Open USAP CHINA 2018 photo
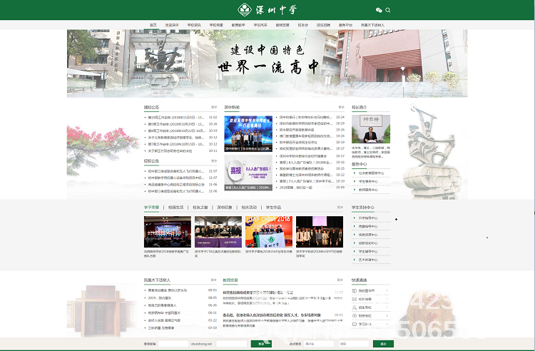Viewport: 535px width, 351px height. click(269, 232)
